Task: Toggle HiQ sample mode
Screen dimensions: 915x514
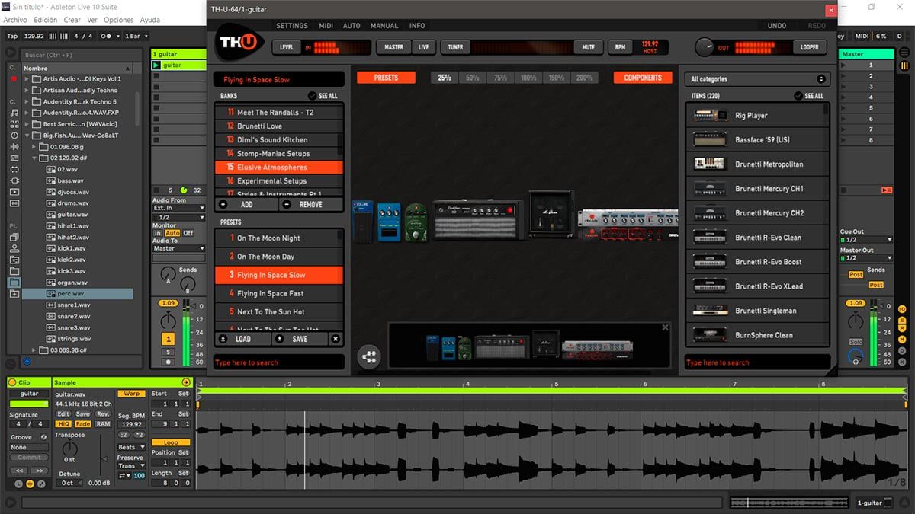Action: coord(63,424)
